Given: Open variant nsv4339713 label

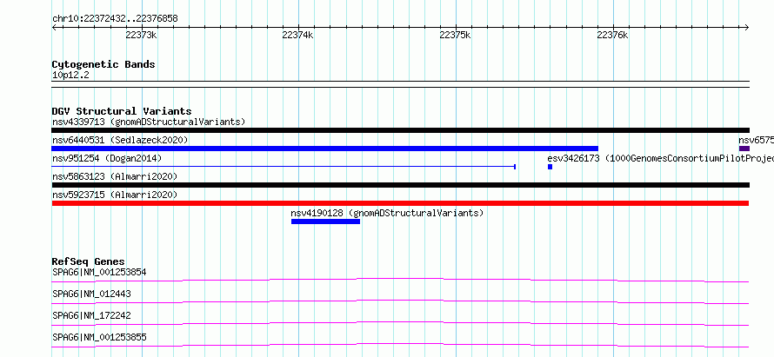Looking at the screenshot, I should point(149,122).
